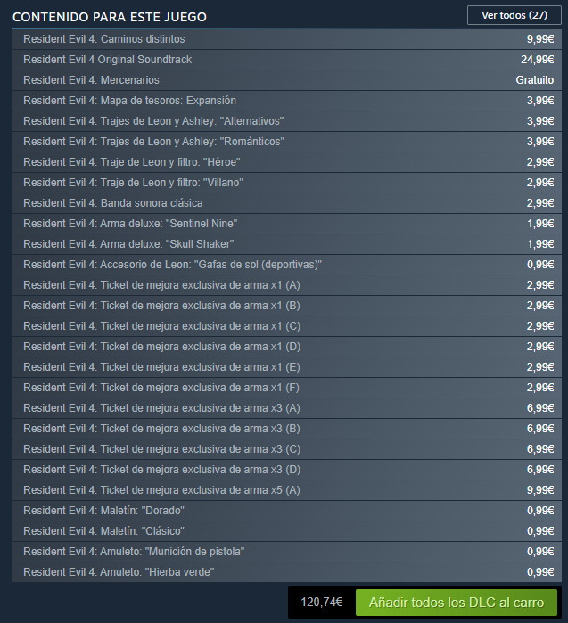
Task: Select Arma deluxe "Sentinel Nine" entry
Action: [286, 224]
